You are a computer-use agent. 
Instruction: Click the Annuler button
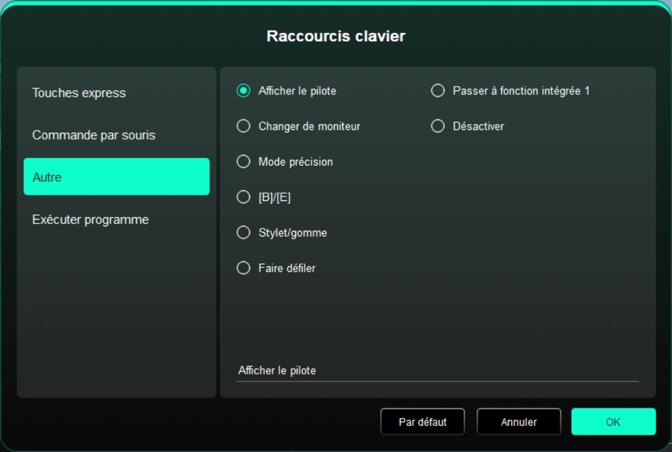[519, 422]
